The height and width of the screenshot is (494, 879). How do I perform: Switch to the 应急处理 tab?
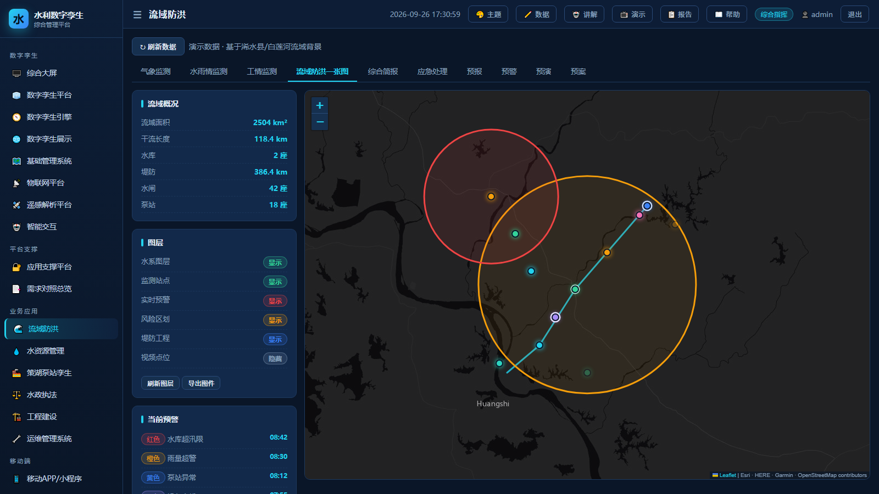tap(432, 72)
